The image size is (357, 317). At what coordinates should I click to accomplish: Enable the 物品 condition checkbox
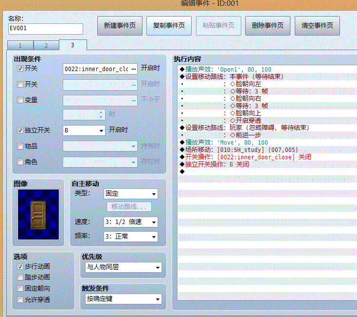20,146
